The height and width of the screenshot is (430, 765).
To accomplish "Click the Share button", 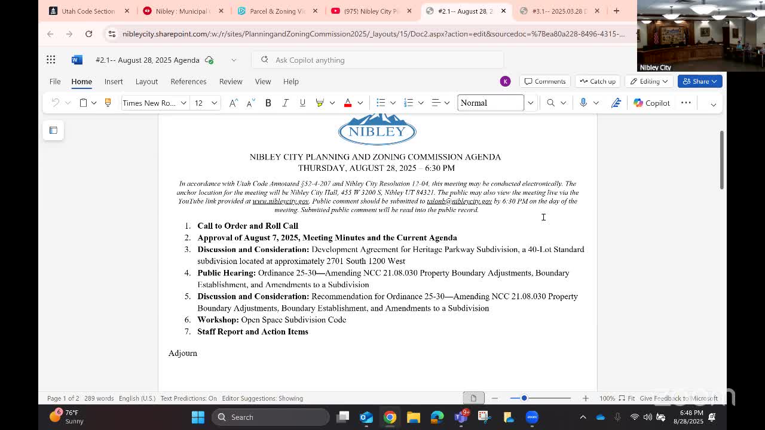I will [x=699, y=81].
